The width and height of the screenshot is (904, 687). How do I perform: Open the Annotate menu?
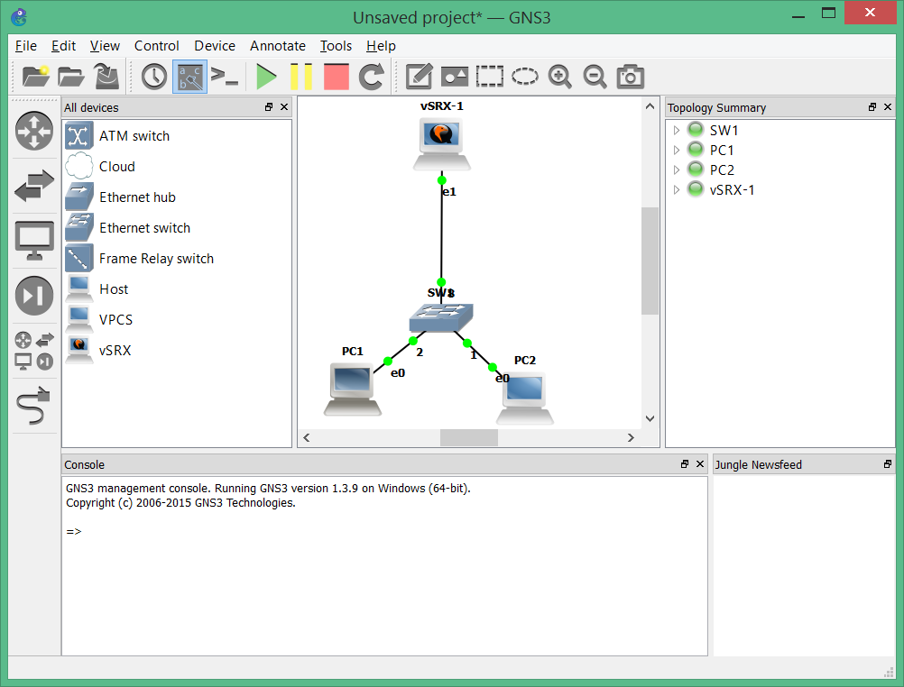click(278, 46)
